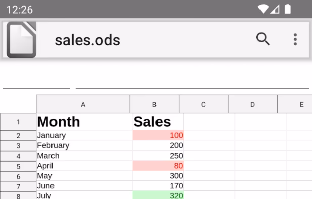Select the April cell

click(x=85, y=166)
